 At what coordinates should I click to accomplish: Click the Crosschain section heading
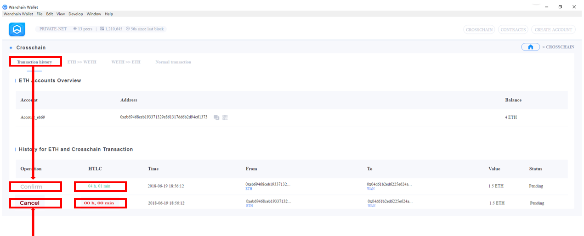click(31, 48)
